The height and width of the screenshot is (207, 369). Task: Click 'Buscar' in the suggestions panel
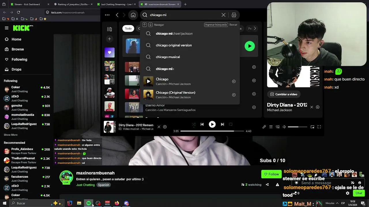(233, 25)
